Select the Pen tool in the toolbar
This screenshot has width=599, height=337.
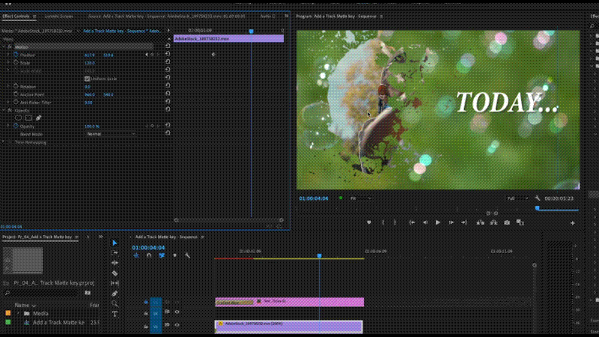[x=115, y=294]
